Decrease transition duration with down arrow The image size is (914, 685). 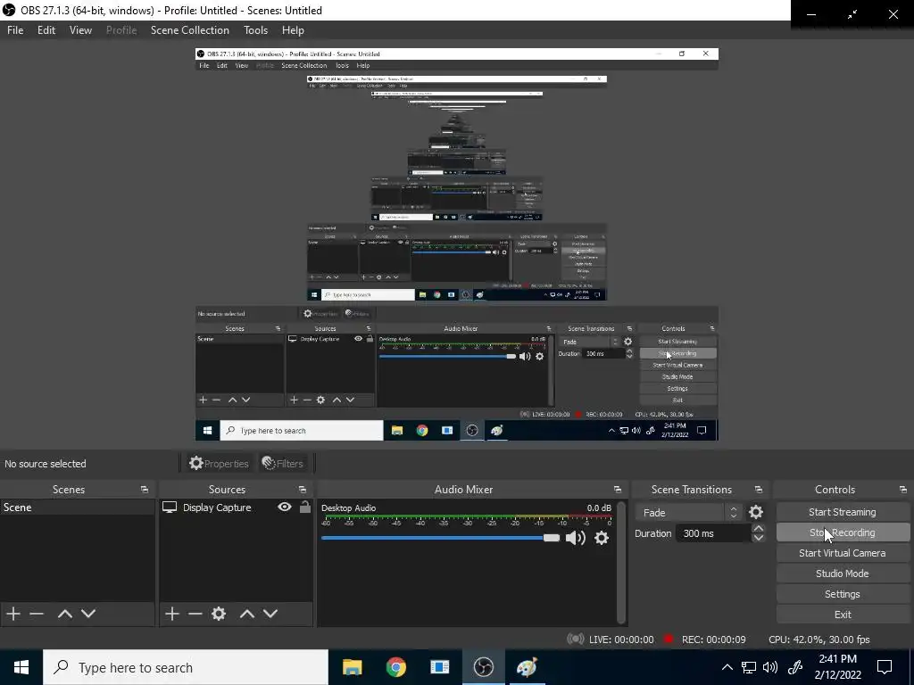(x=759, y=538)
